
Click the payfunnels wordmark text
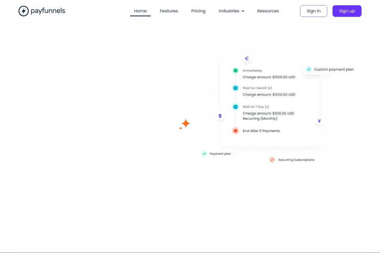click(x=48, y=11)
